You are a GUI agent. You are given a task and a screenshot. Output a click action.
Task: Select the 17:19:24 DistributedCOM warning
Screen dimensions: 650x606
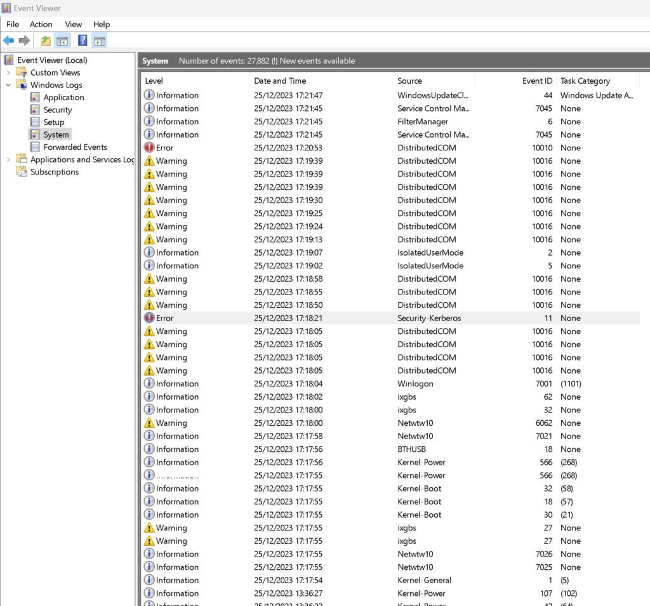tap(391, 227)
